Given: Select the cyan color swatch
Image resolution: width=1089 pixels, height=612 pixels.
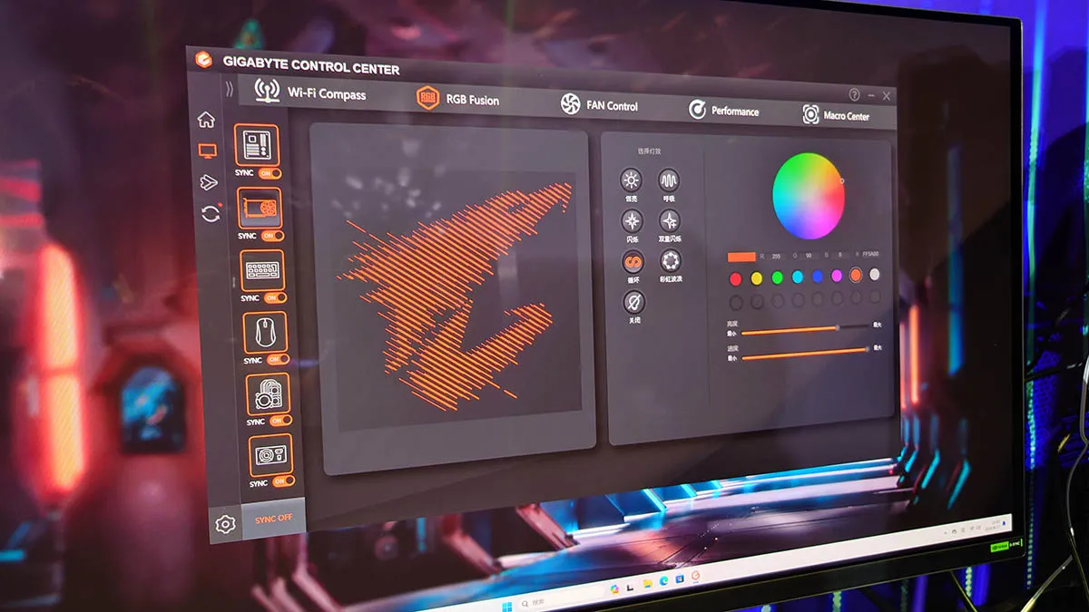Looking at the screenshot, I should point(798,277).
